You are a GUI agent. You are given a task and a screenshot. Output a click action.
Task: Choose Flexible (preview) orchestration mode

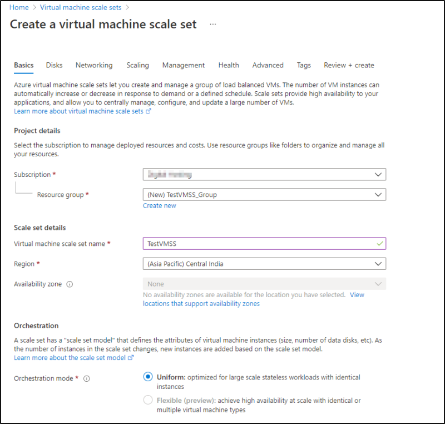[x=147, y=400]
